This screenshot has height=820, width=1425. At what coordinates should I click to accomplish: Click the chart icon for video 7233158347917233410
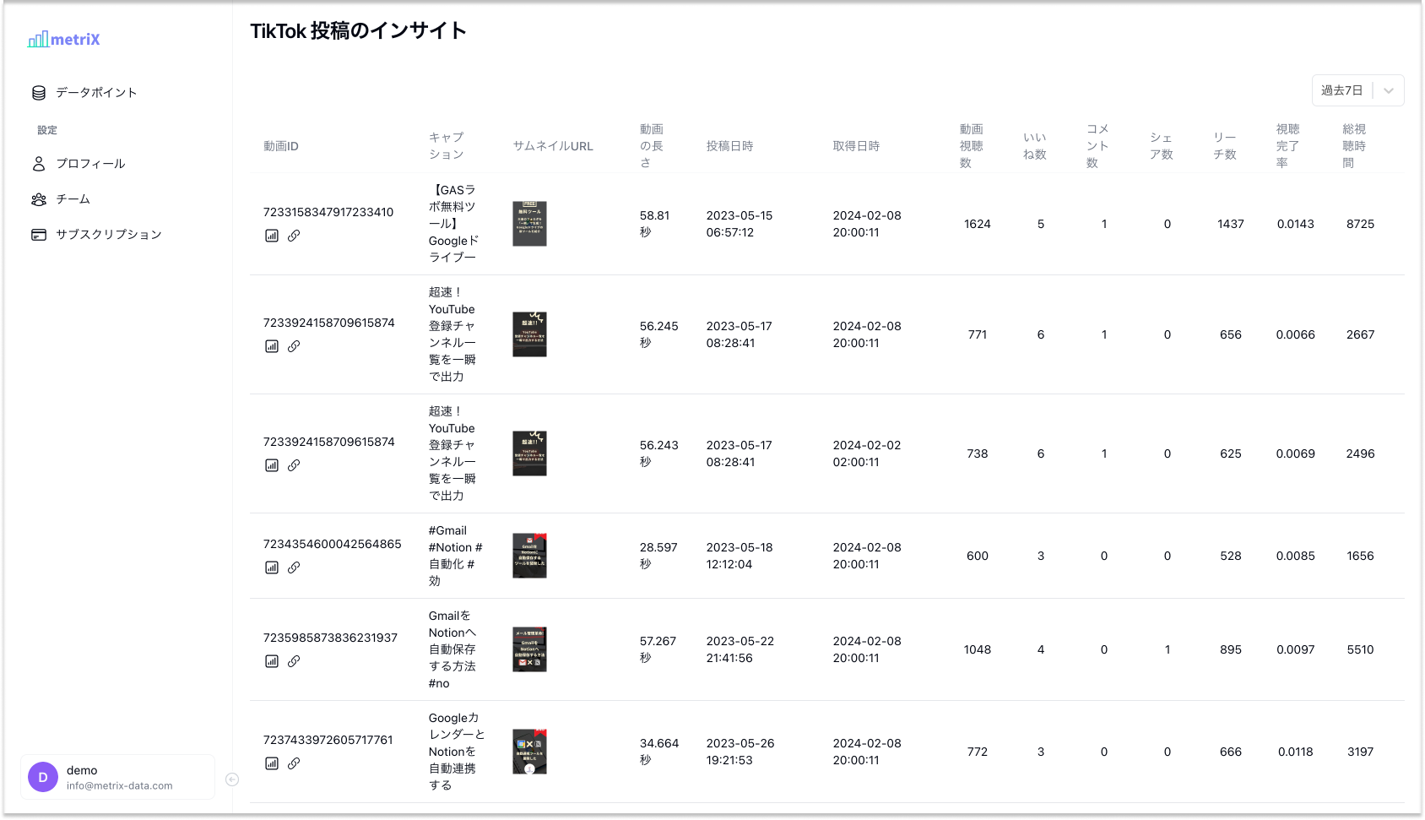coord(272,236)
